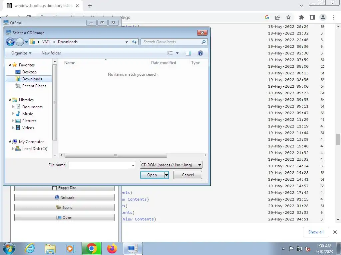Open Network settings in QtEmu

click(x=64, y=198)
